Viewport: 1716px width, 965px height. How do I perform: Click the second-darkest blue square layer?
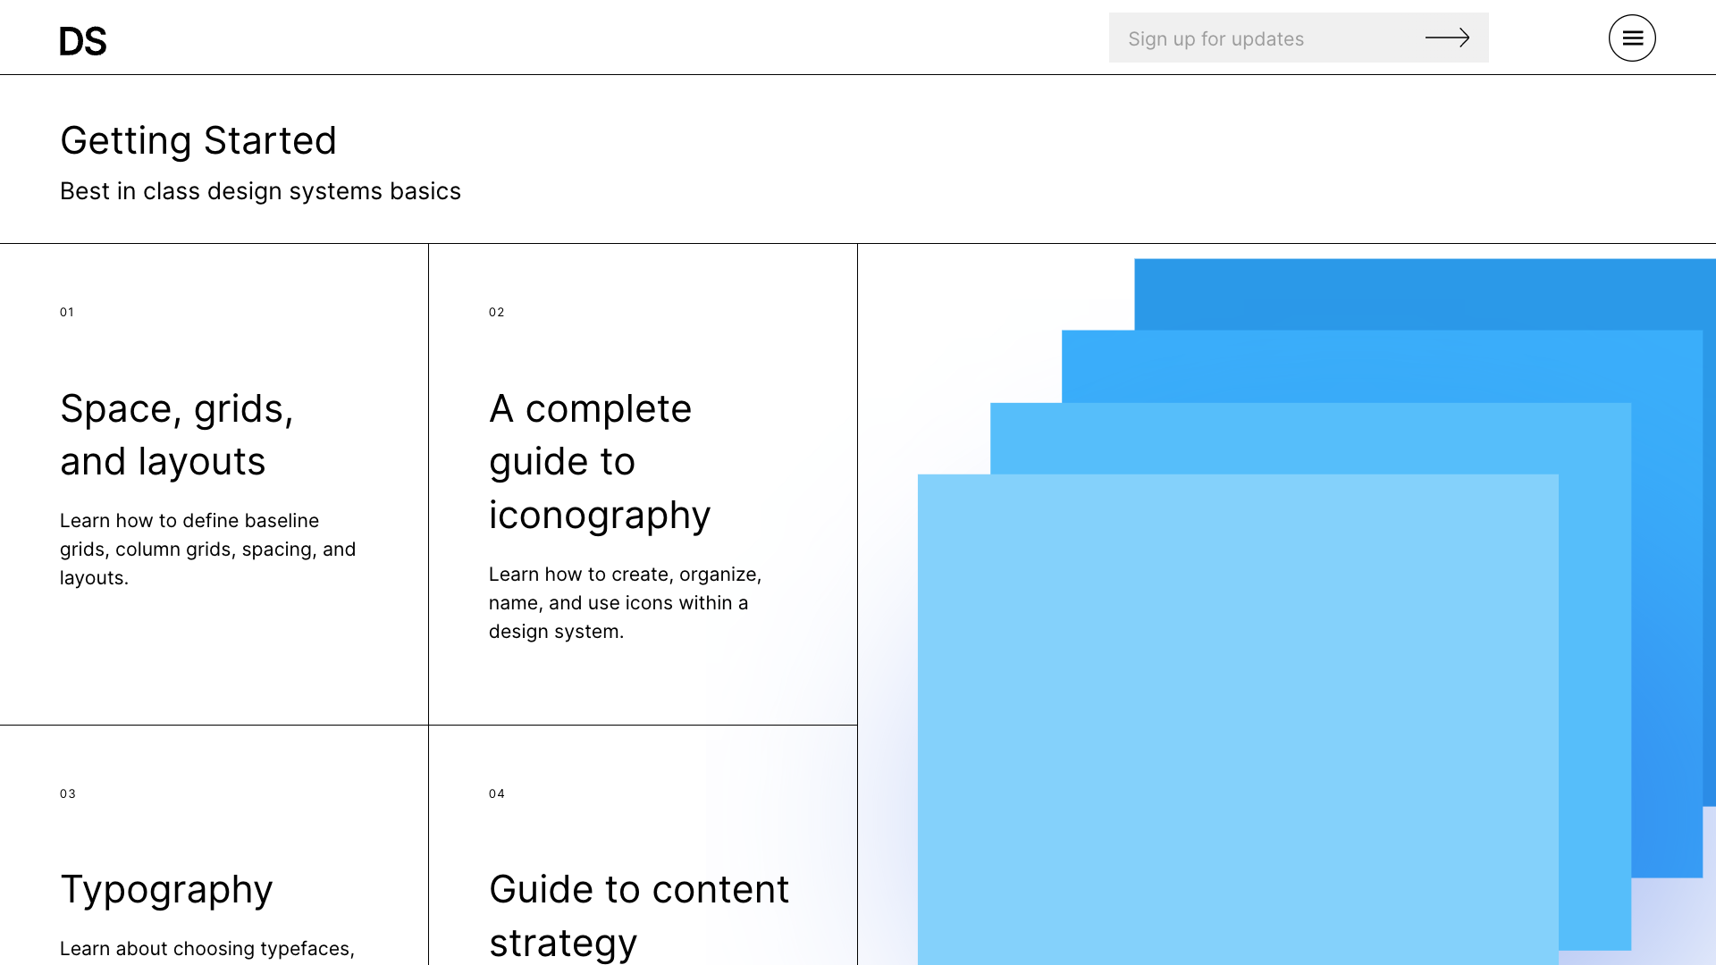[1382, 366]
